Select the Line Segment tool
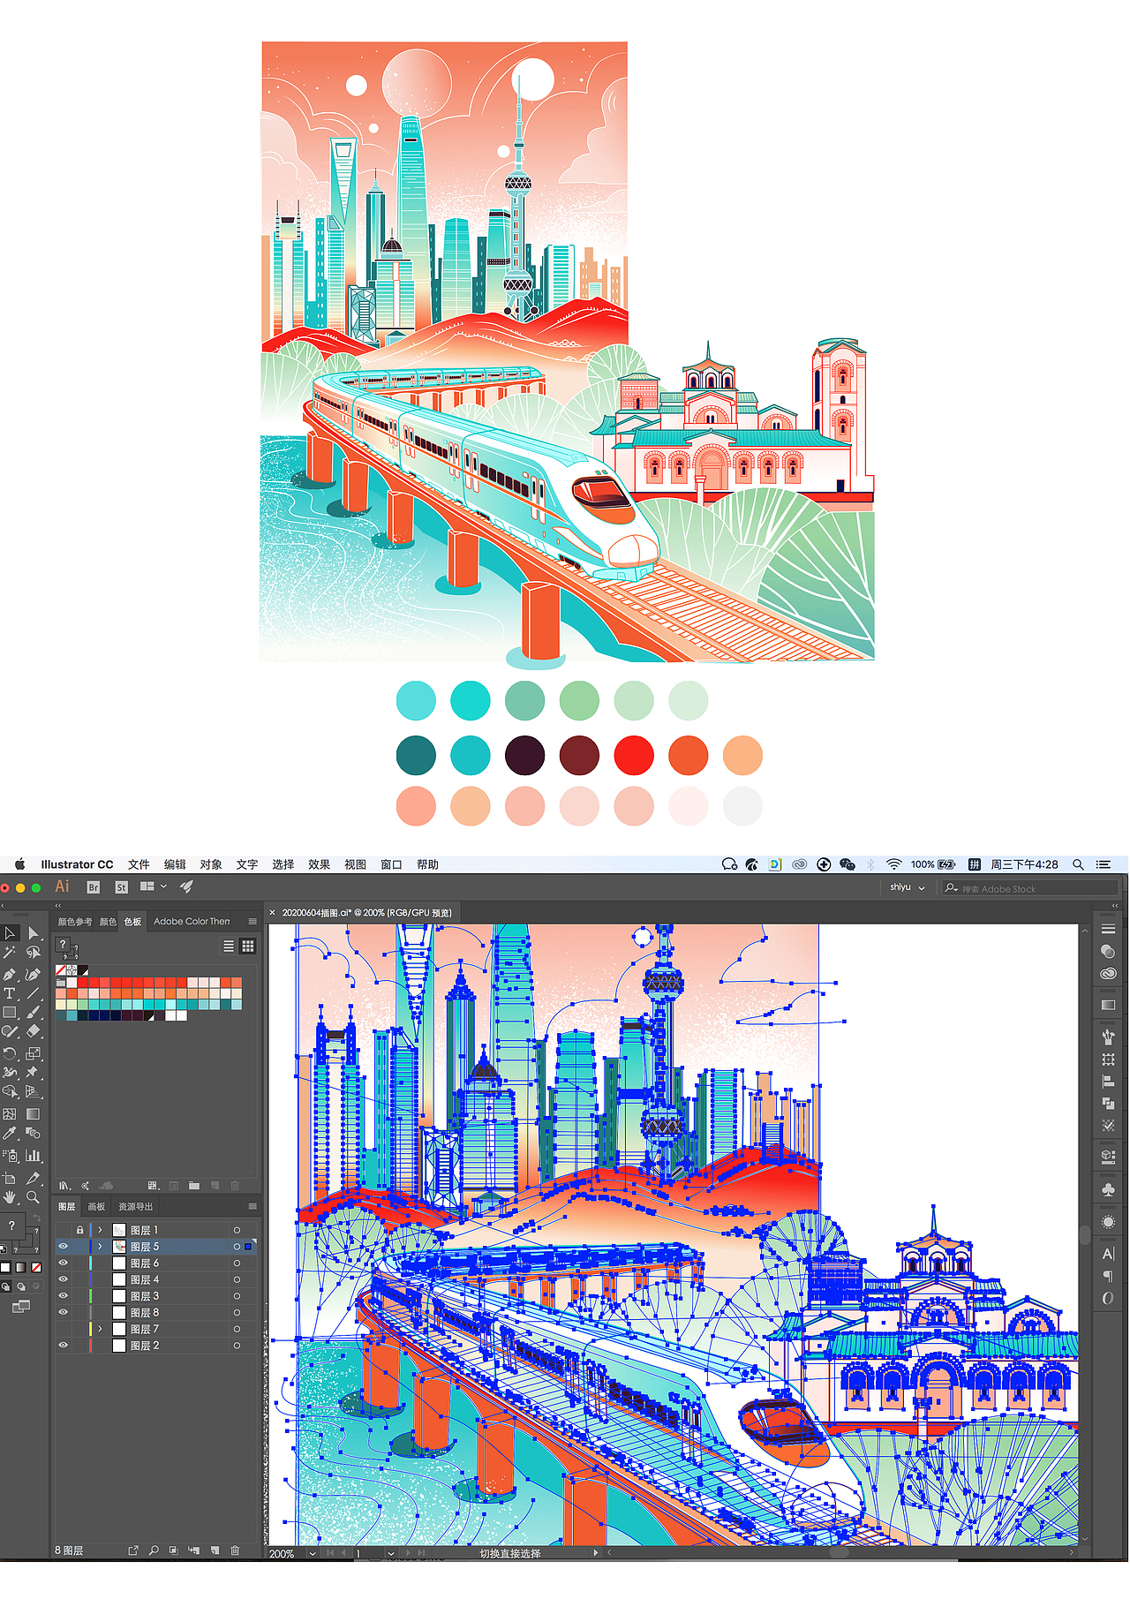This screenshot has width=1130, height=1599. [33, 993]
